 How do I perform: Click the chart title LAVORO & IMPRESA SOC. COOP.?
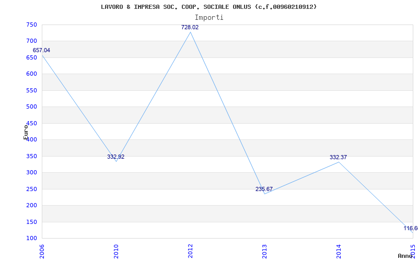click(x=208, y=7)
